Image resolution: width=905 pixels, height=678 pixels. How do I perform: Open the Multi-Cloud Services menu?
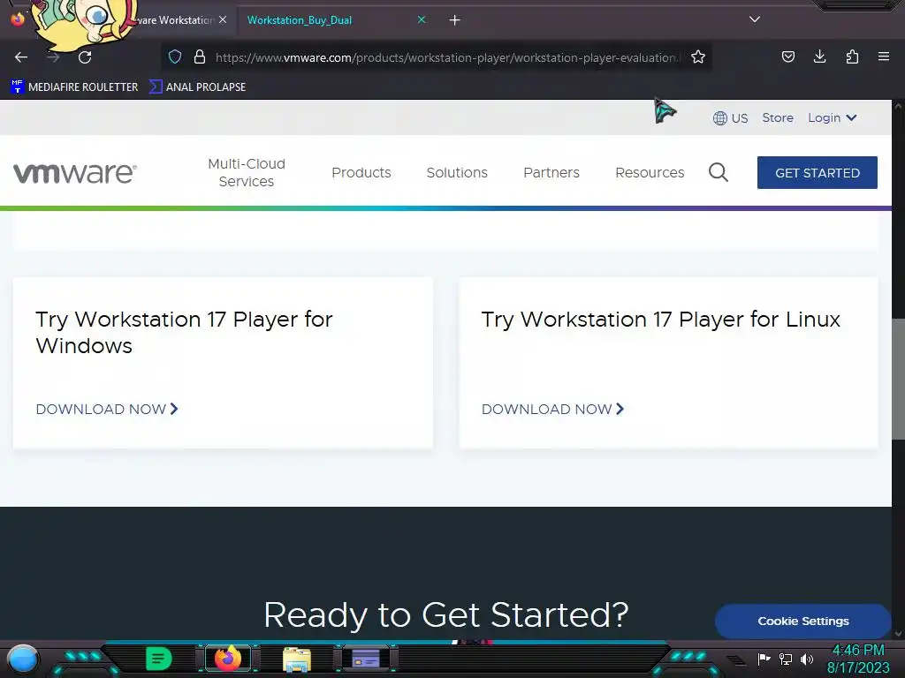click(x=247, y=172)
